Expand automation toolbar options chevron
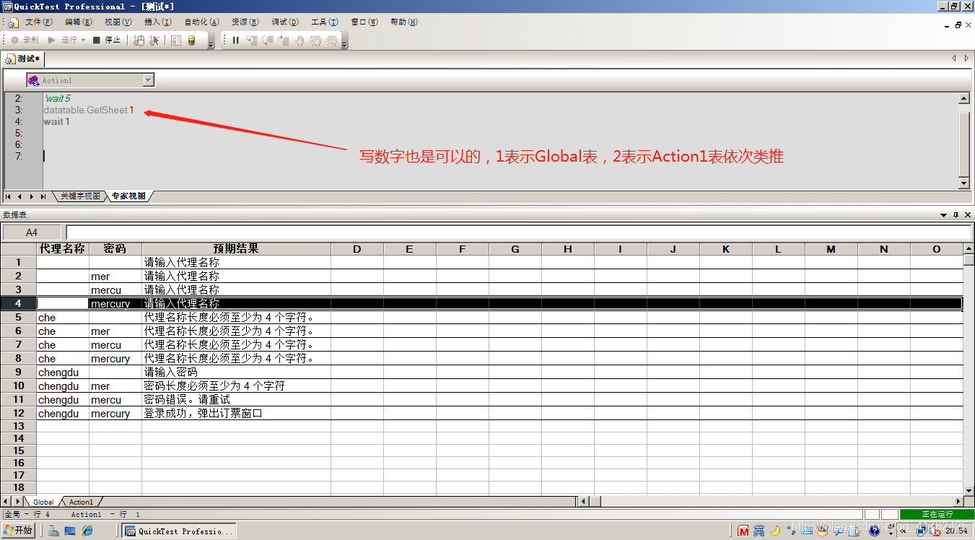This screenshot has height=540, width=975. (x=211, y=44)
